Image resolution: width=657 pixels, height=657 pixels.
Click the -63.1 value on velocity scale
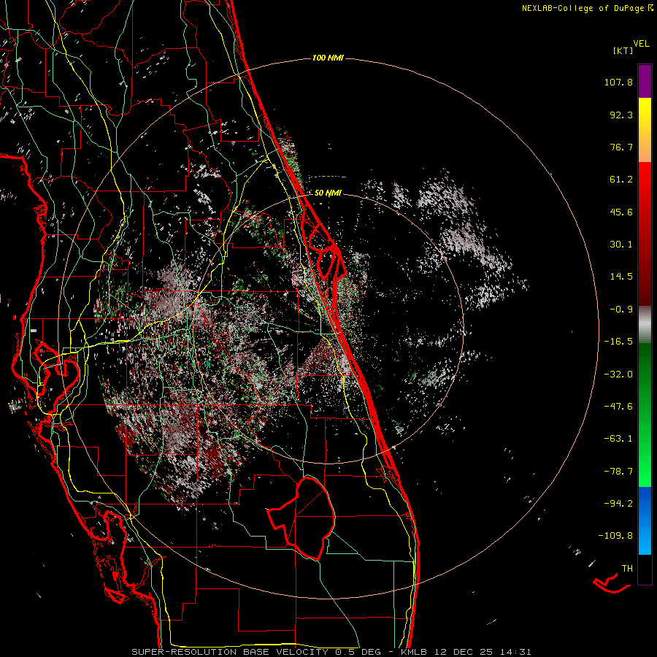618,439
